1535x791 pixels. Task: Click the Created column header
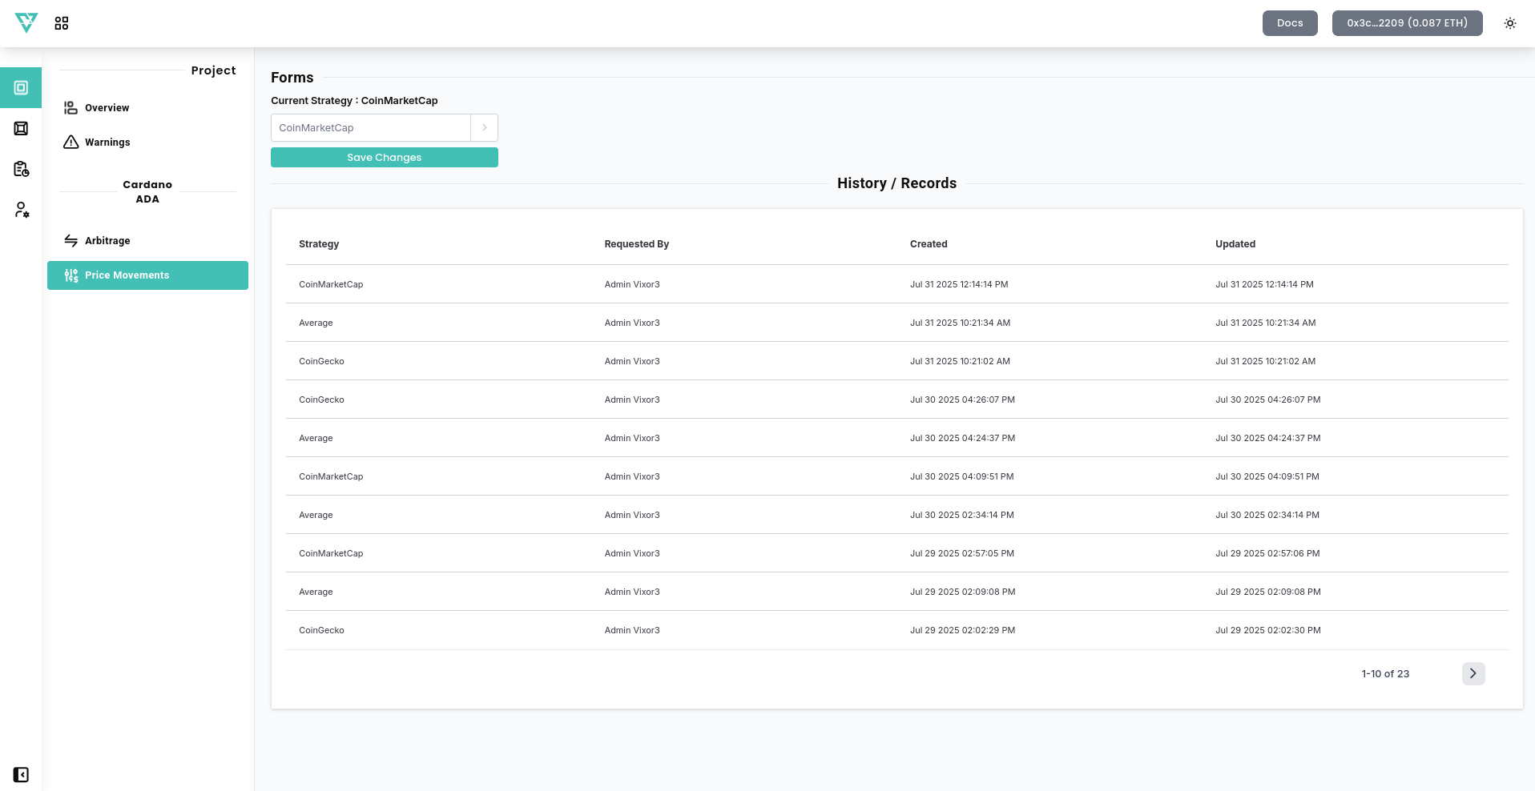point(929,244)
